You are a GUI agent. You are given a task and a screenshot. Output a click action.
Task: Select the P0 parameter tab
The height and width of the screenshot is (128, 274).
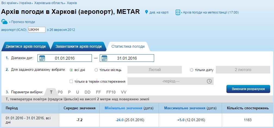(x=60, y=92)
